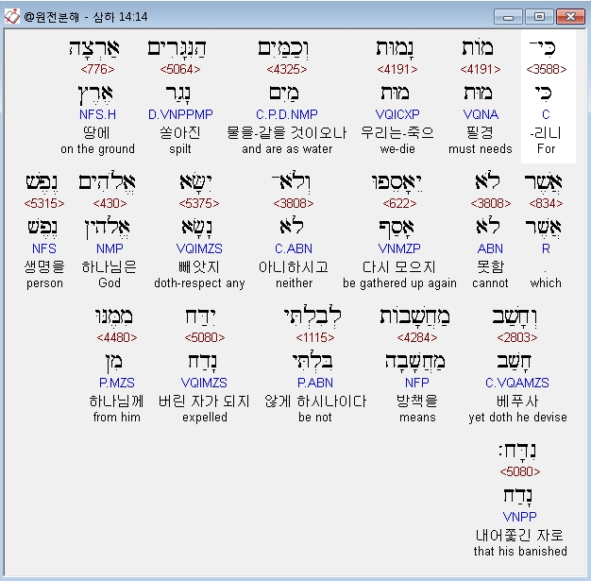Screen dimensions: 591x581
Task: Click Strong's number <5064>
Action: coord(180,69)
